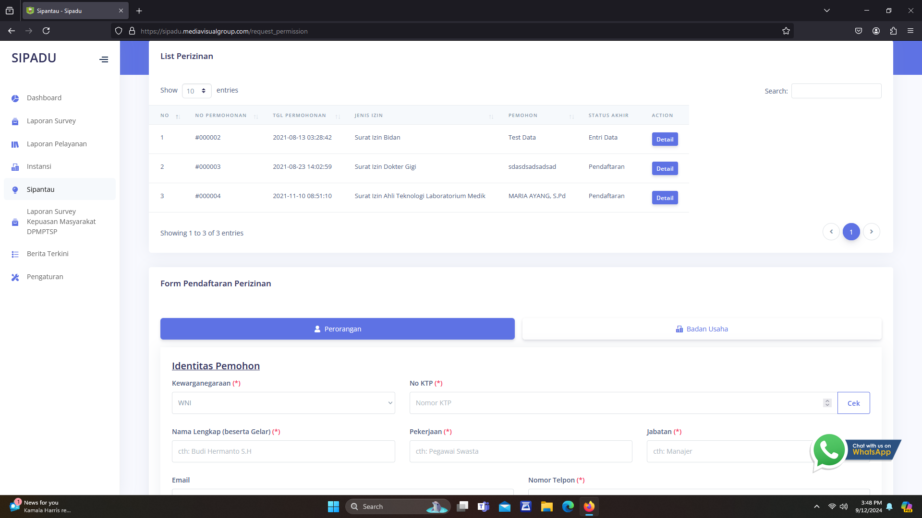Click the Pengaturan tools icon

click(x=15, y=277)
